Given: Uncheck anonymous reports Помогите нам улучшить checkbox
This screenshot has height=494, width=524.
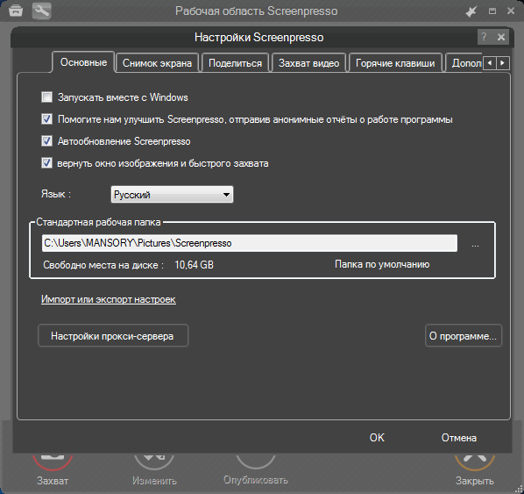Looking at the screenshot, I should (x=46, y=119).
